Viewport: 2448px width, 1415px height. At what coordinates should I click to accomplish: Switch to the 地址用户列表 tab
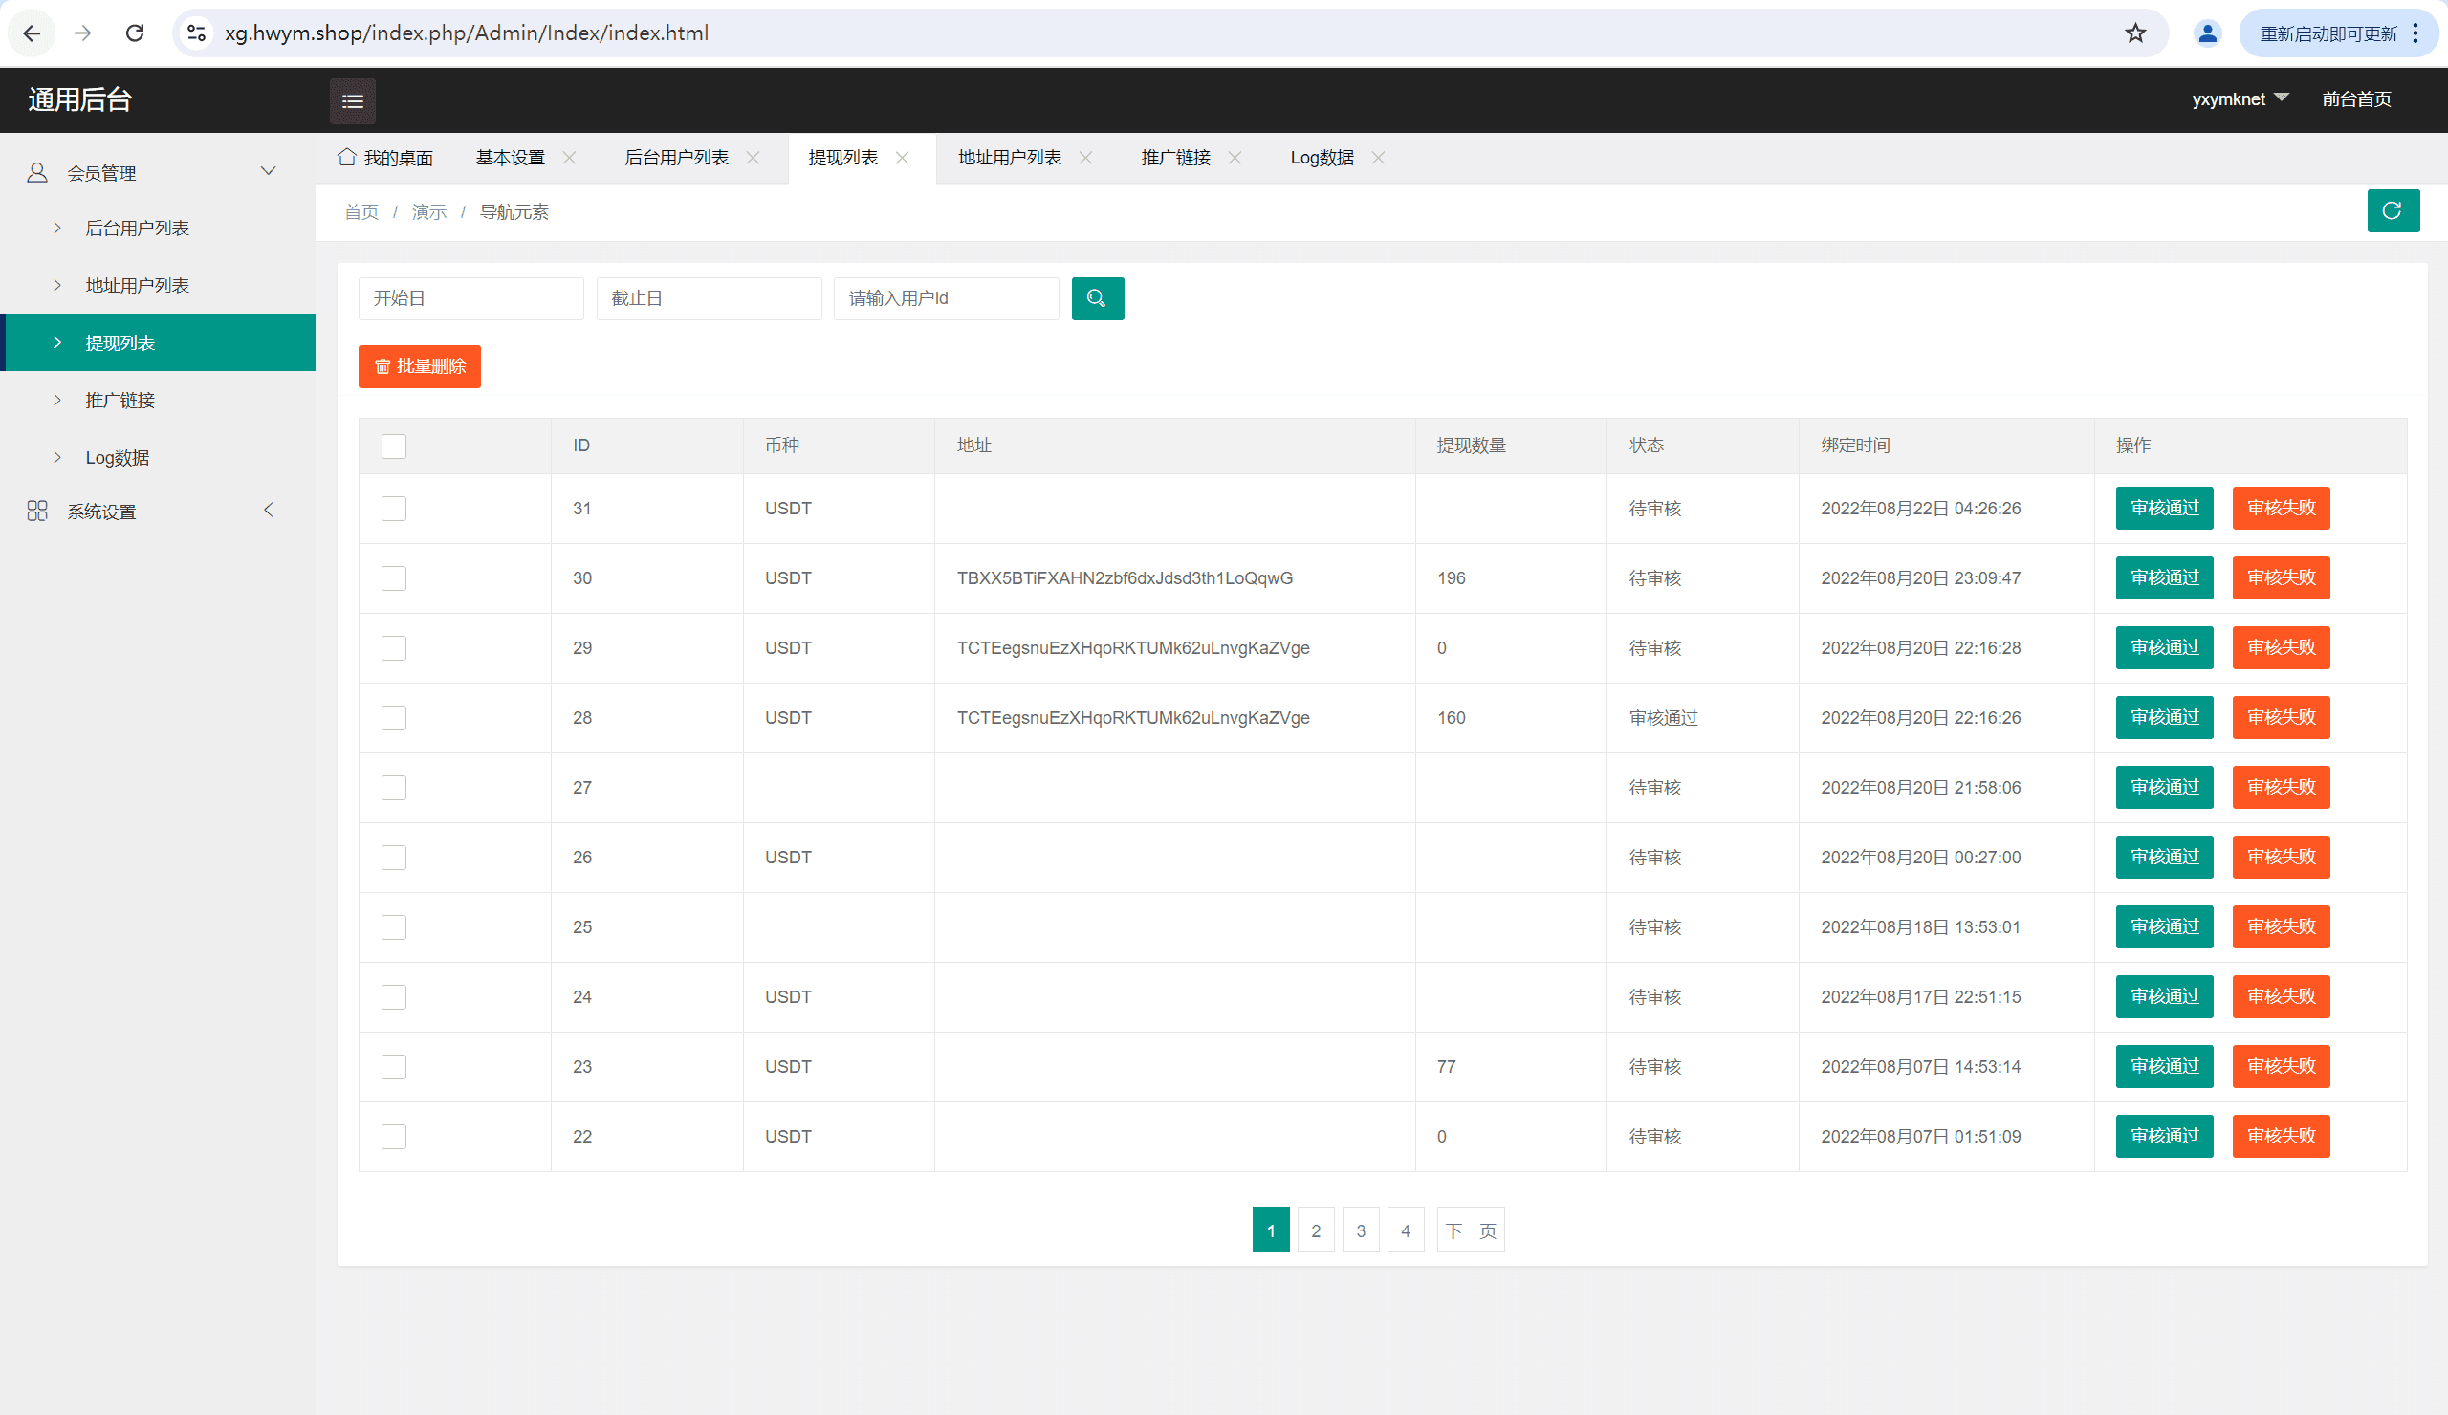pos(1009,158)
